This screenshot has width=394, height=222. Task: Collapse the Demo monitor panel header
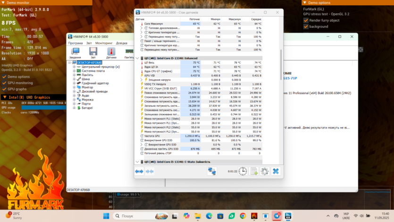[x=3, y=2]
